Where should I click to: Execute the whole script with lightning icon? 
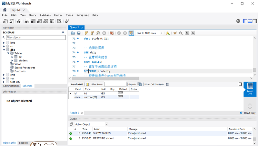pyautogui.click(x=86, y=33)
